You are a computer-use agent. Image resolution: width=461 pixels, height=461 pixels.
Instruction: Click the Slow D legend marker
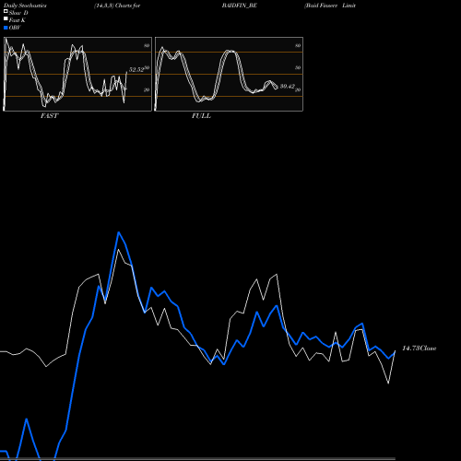pyautogui.click(x=6, y=11)
